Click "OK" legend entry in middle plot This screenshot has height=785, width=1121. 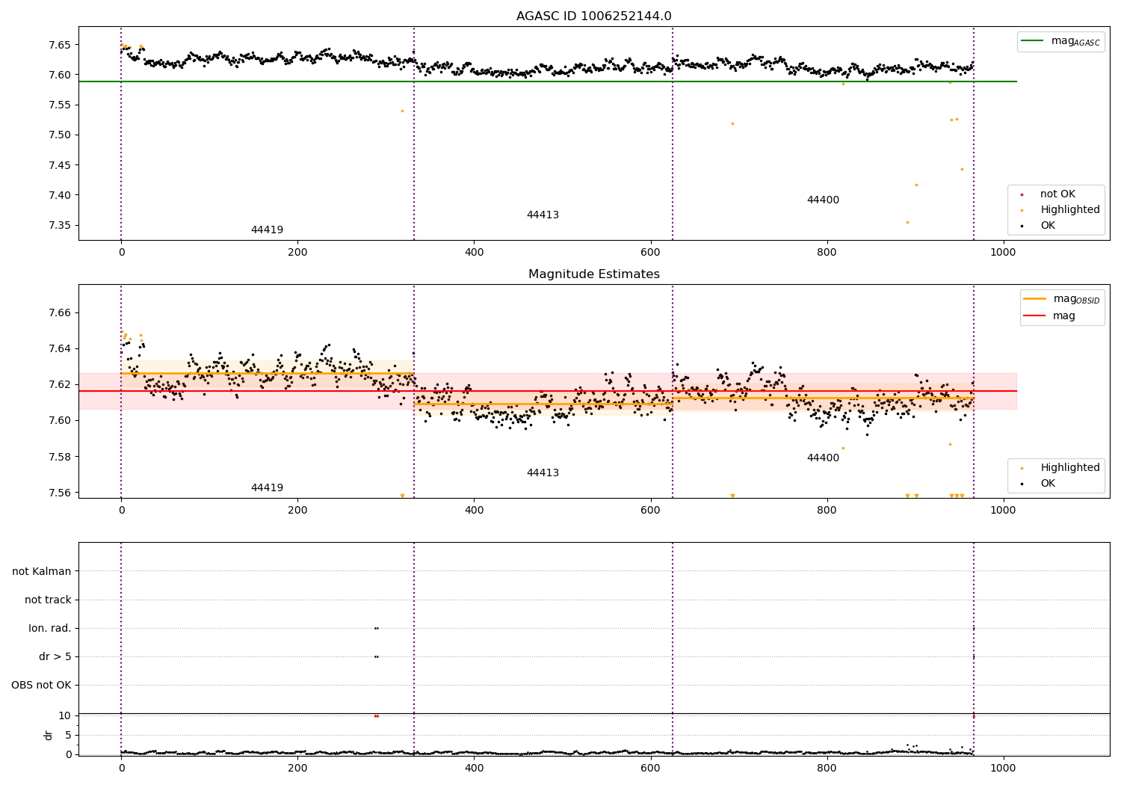[x=1048, y=484]
